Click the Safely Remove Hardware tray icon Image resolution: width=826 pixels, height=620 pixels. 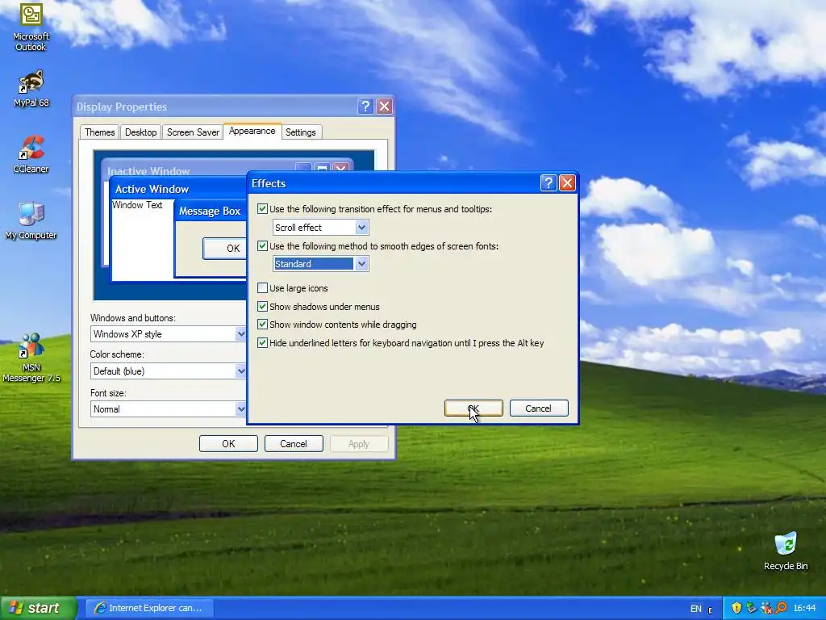751,608
